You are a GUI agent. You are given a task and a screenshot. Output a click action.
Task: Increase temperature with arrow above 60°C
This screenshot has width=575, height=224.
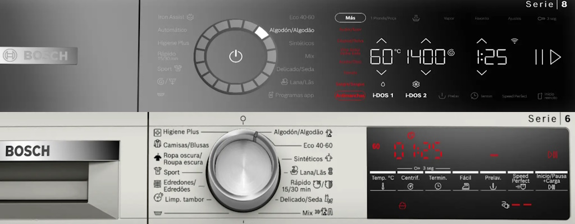point(381,41)
